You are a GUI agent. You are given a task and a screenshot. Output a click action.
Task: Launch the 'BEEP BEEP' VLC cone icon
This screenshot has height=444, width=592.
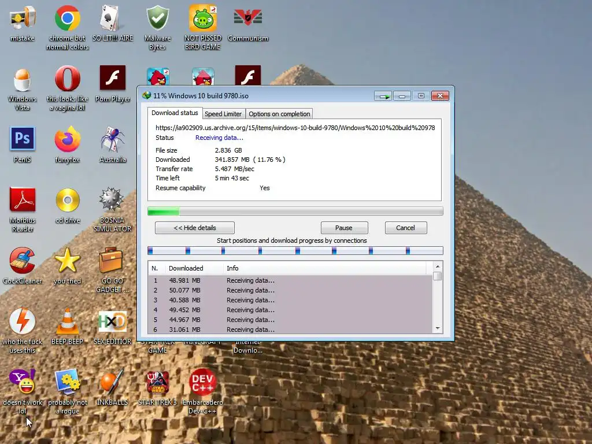67,321
